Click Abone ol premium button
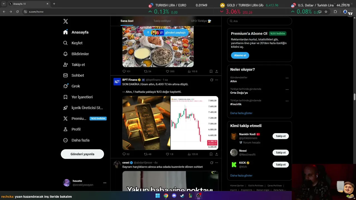The width and height of the screenshot is (356, 200). (240, 55)
